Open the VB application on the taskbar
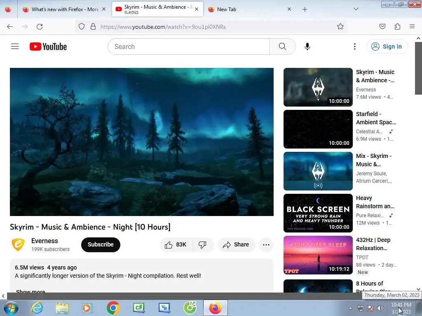This screenshot has width=422, height=316. [x=164, y=308]
